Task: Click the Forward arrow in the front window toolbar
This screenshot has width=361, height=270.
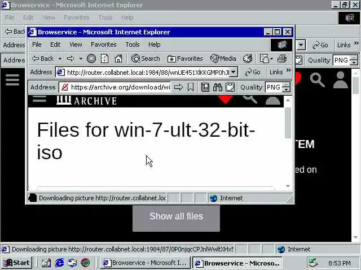Action: coord(71,58)
